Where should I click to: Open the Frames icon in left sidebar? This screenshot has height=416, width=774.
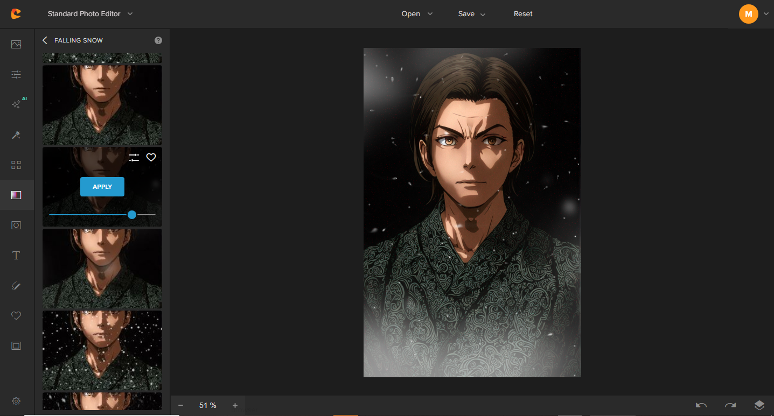[16, 346]
